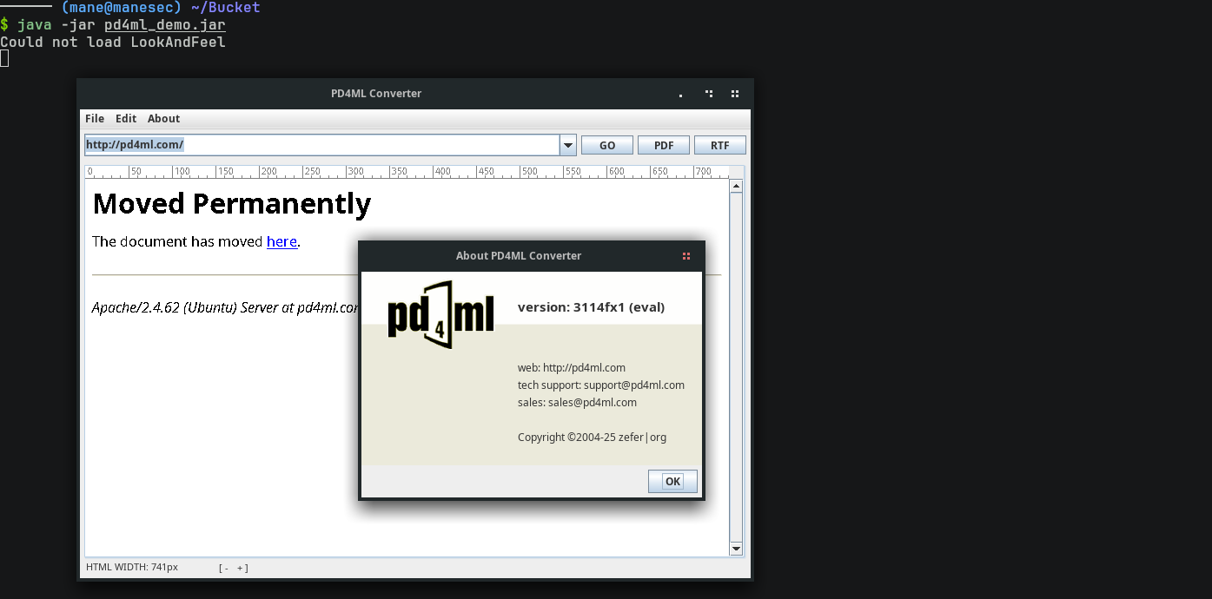1212x599 pixels.
Task: Close the PD4ML Converter main window
Action: (735, 94)
